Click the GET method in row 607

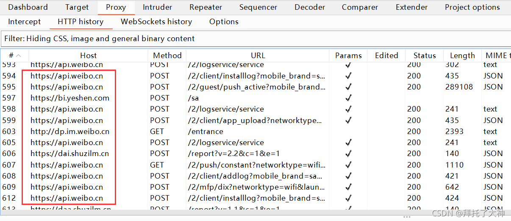coord(157,165)
